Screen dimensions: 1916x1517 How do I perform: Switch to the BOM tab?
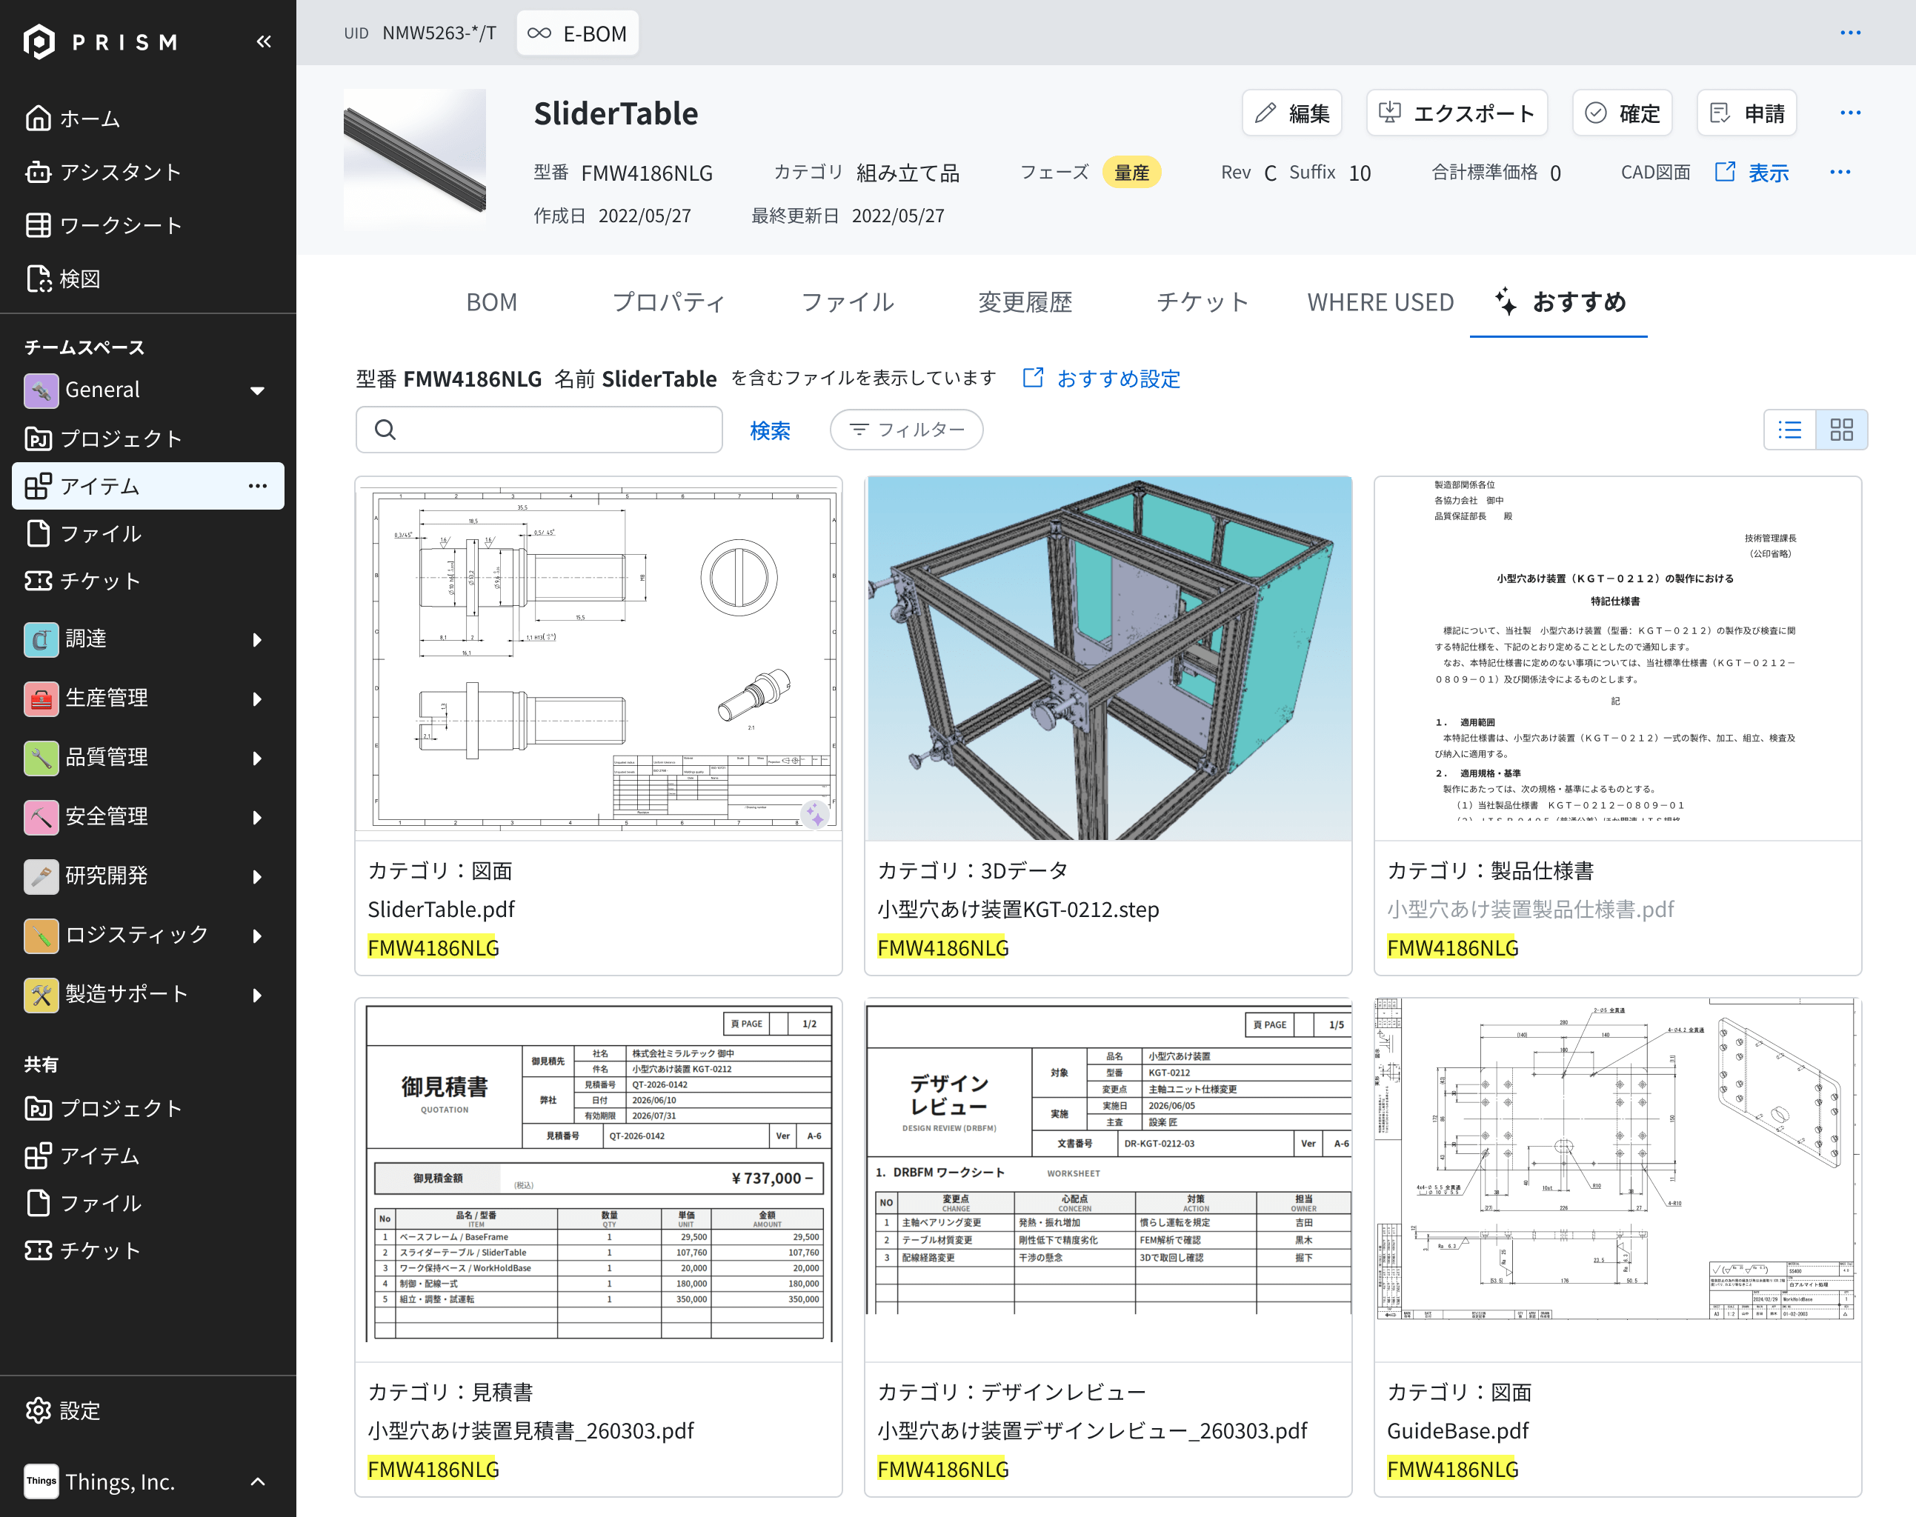click(x=491, y=302)
